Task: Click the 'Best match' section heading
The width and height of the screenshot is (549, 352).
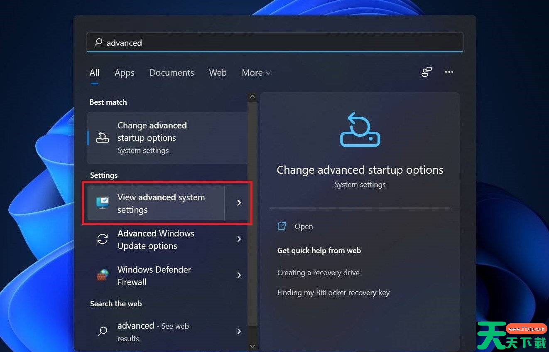Action: [108, 102]
